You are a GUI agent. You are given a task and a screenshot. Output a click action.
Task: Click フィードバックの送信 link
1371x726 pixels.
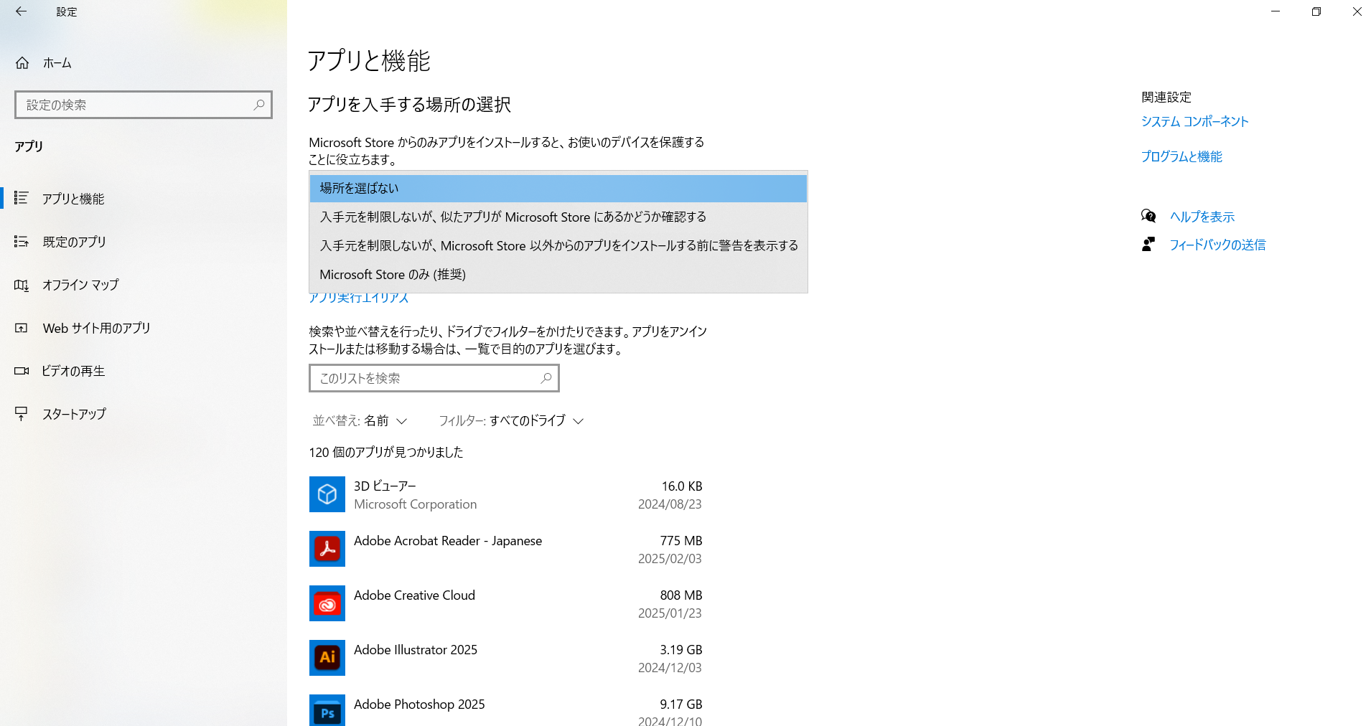click(x=1217, y=245)
